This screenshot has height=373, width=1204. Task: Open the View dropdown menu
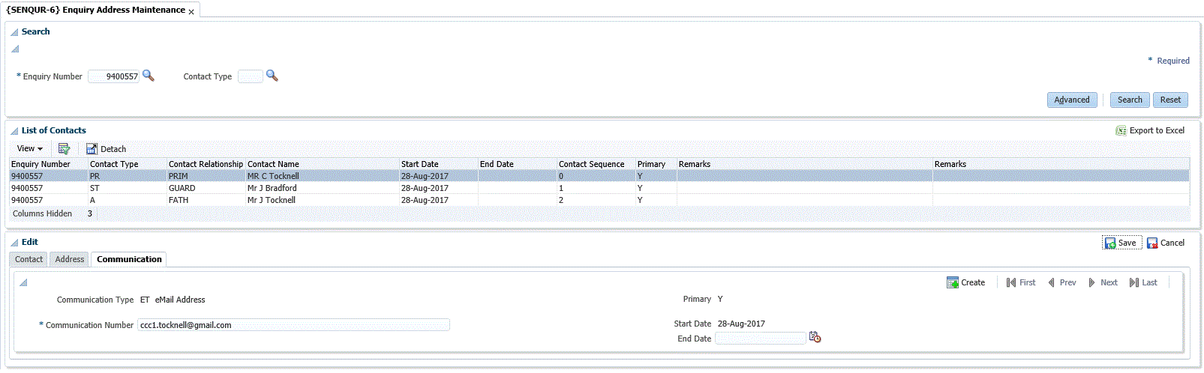[x=30, y=148]
